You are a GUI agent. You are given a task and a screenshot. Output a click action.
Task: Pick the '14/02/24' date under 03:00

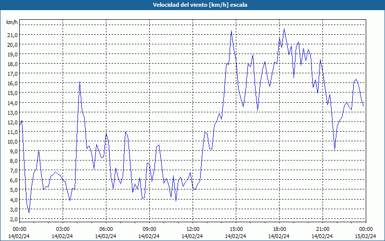click(62, 236)
